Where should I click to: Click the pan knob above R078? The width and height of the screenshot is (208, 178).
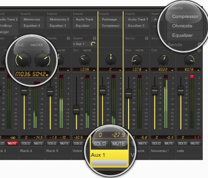tap(189, 60)
